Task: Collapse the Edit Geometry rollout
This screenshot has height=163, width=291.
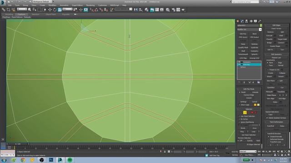Action: [x=276, y=54]
